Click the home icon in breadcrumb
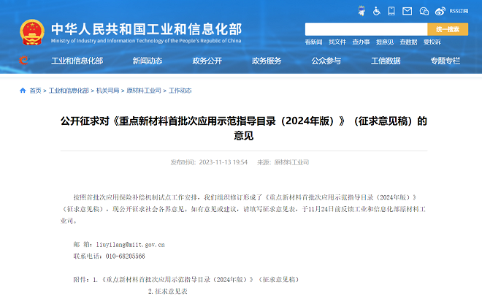The image size is (482, 304). click(23, 91)
